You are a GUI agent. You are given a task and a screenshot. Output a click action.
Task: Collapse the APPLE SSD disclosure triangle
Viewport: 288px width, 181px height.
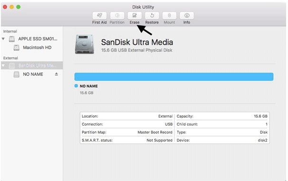coord(3,39)
